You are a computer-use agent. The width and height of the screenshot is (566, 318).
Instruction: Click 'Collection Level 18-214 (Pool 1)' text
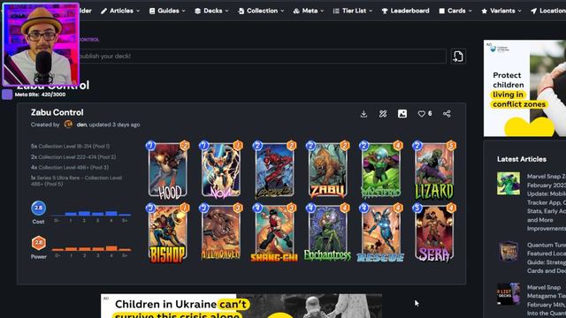pos(74,147)
